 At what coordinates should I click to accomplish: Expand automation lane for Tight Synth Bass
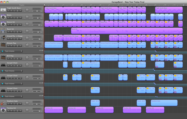point(20,11)
